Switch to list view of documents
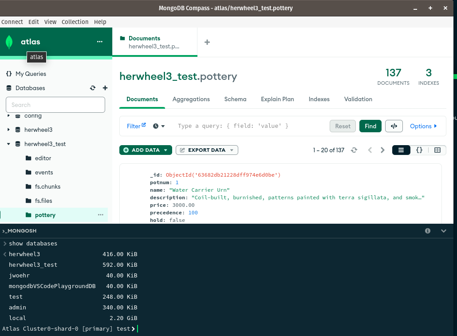 (x=401, y=150)
